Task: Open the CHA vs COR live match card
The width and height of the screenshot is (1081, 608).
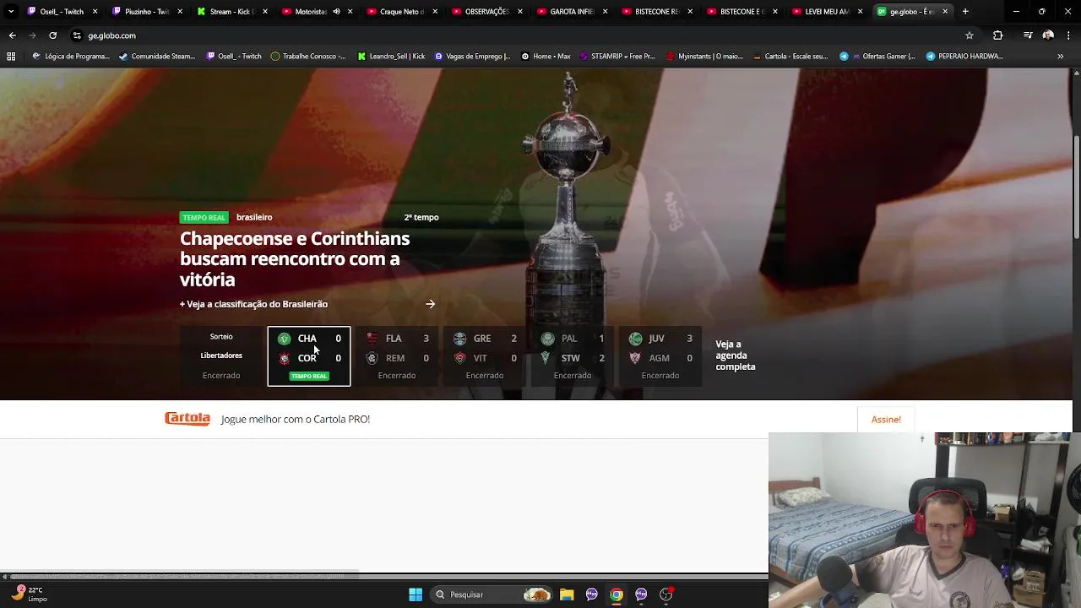Action: [x=309, y=356]
